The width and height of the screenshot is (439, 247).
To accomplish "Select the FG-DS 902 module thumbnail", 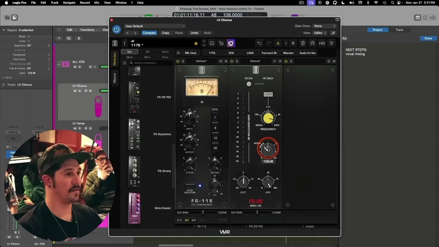I will coord(134,97).
